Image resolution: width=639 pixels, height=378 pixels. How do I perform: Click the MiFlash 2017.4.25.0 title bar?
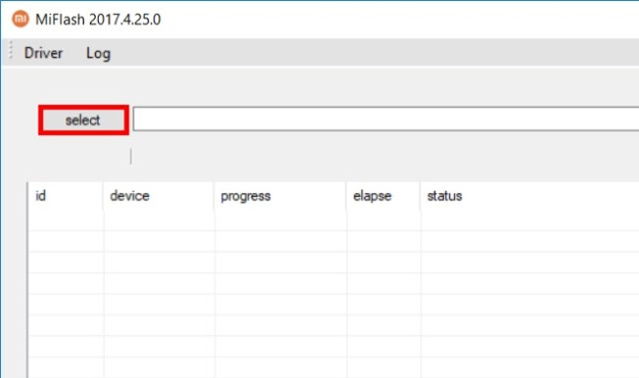tap(319, 20)
